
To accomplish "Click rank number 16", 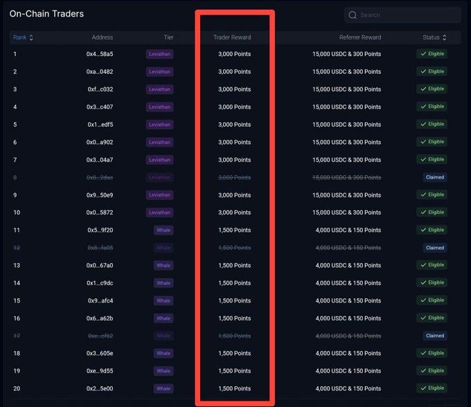I will click(17, 318).
